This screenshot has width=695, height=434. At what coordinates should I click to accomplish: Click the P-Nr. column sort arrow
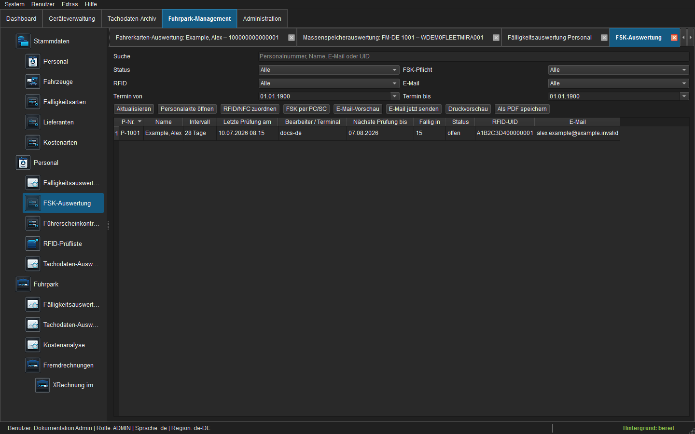pos(140,122)
